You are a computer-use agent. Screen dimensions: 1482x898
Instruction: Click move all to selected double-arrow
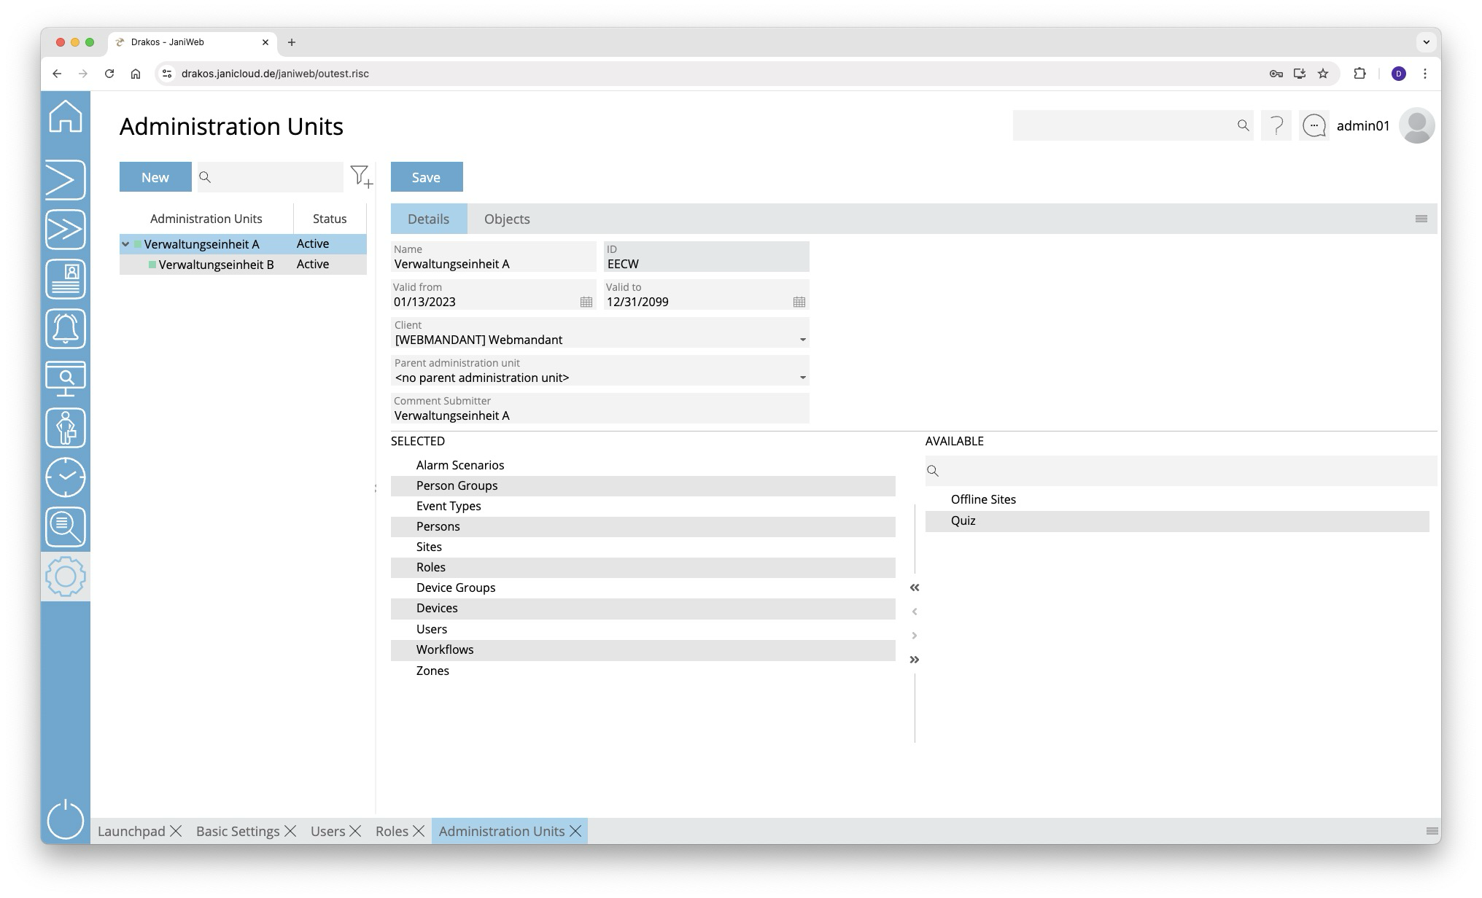point(914,587)
